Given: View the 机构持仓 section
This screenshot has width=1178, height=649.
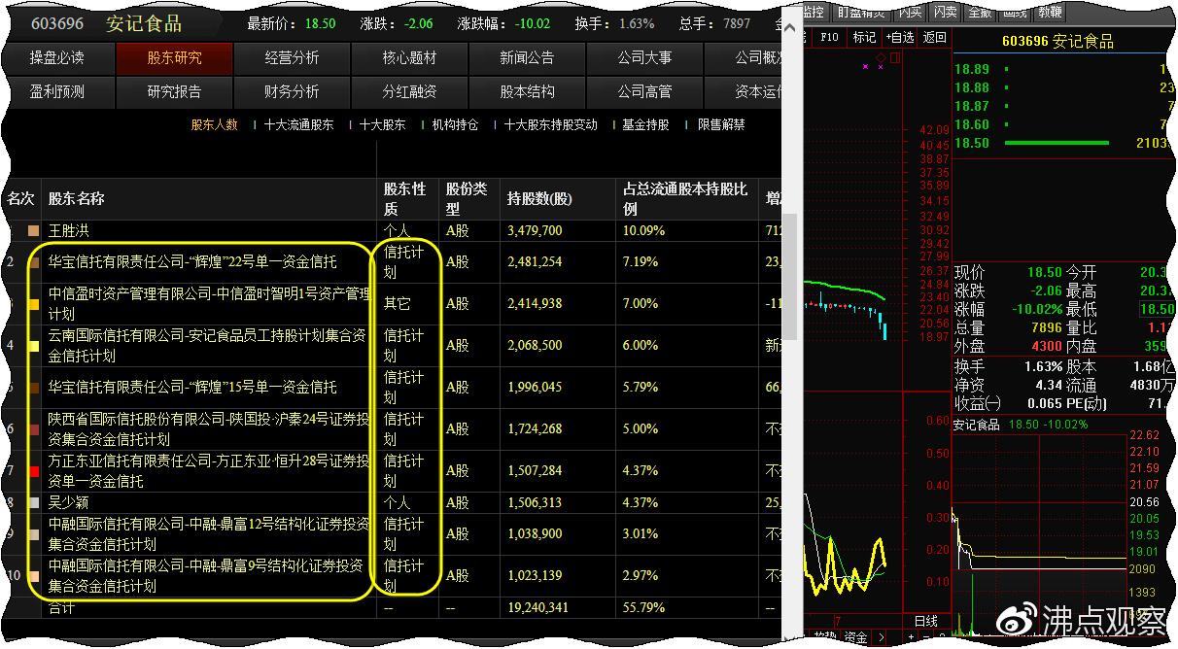Looking at the screenshot, I should (455, 125).
